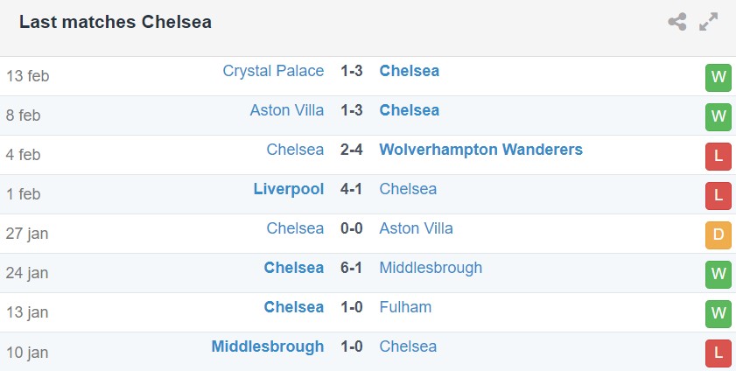Click the L badge for the 10 jan match
The height and width of the screenshot is (371, 736).
tap(718, 352)
